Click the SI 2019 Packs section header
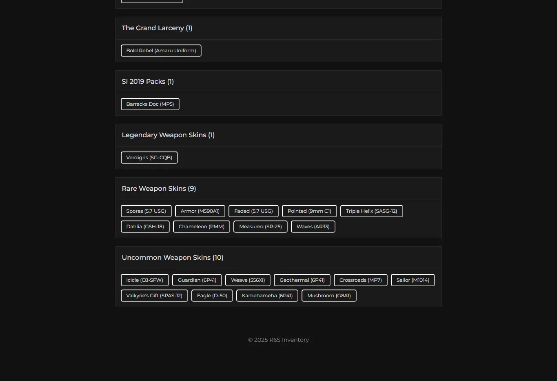Image resolution: width=557 pixels, height=381 pixels. [278, 82]
